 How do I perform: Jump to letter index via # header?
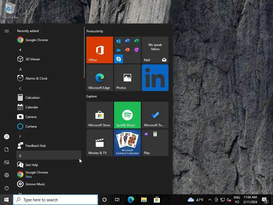click(49, 50)
